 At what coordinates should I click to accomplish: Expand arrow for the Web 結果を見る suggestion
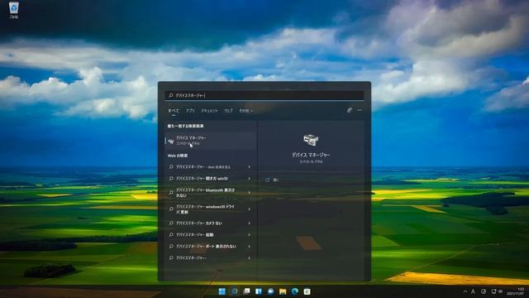click(249, 167)
